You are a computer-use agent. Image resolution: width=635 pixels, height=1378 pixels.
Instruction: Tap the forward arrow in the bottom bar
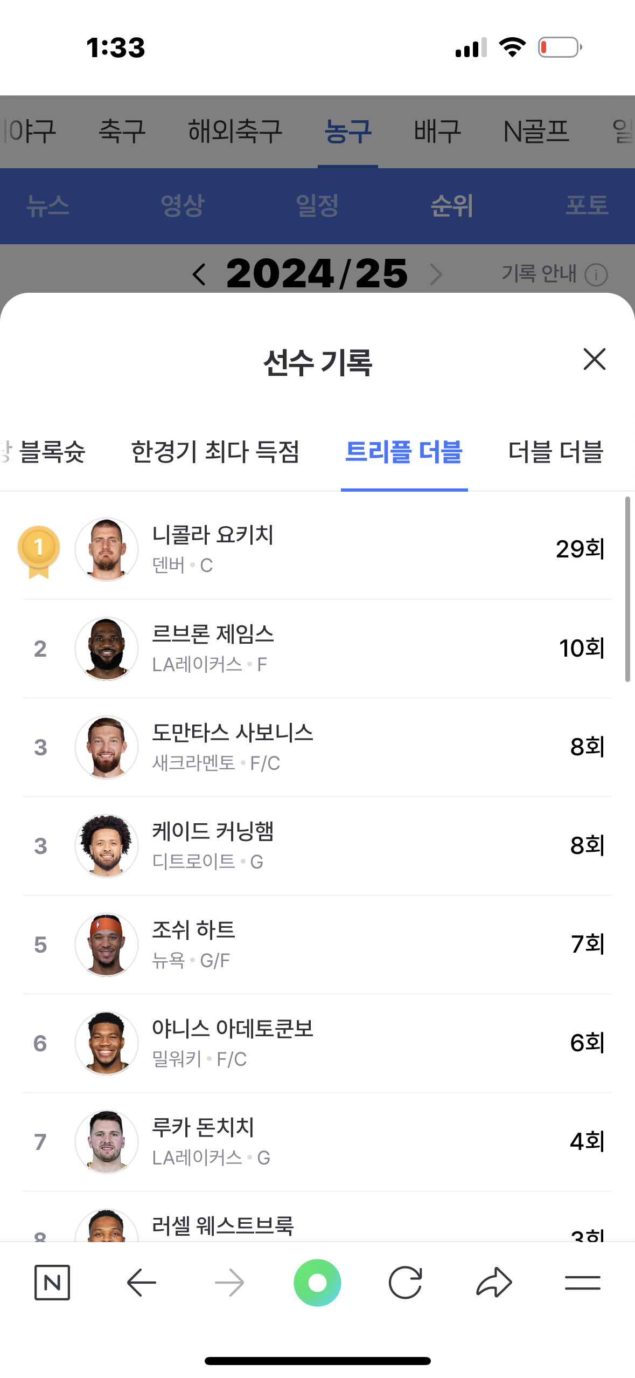point(229,1283)
